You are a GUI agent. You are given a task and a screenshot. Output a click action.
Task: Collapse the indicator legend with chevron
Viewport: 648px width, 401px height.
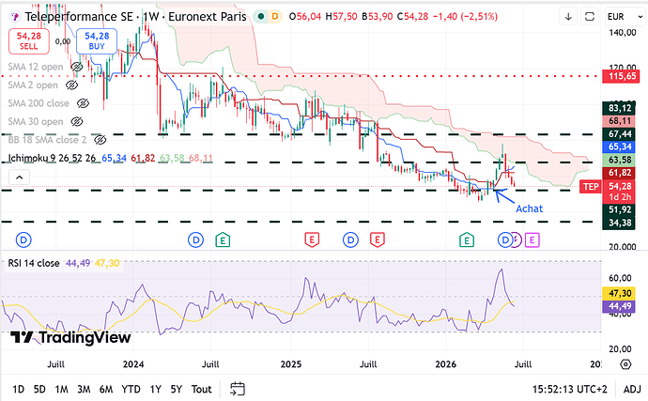tap(19, 177)
